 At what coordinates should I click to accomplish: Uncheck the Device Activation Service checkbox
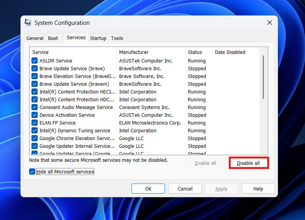point(35,115)
